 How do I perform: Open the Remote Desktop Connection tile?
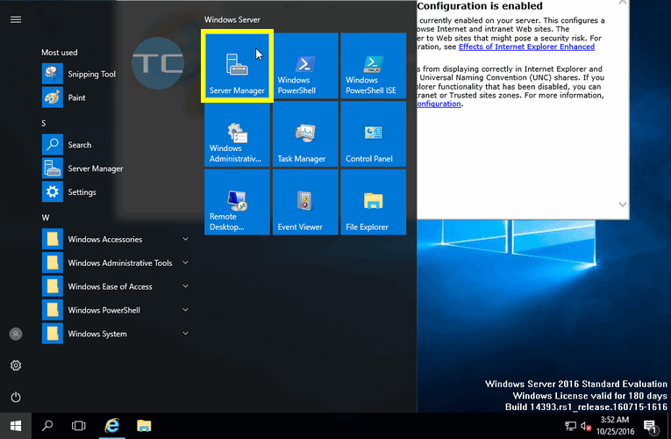coord(237,202)
